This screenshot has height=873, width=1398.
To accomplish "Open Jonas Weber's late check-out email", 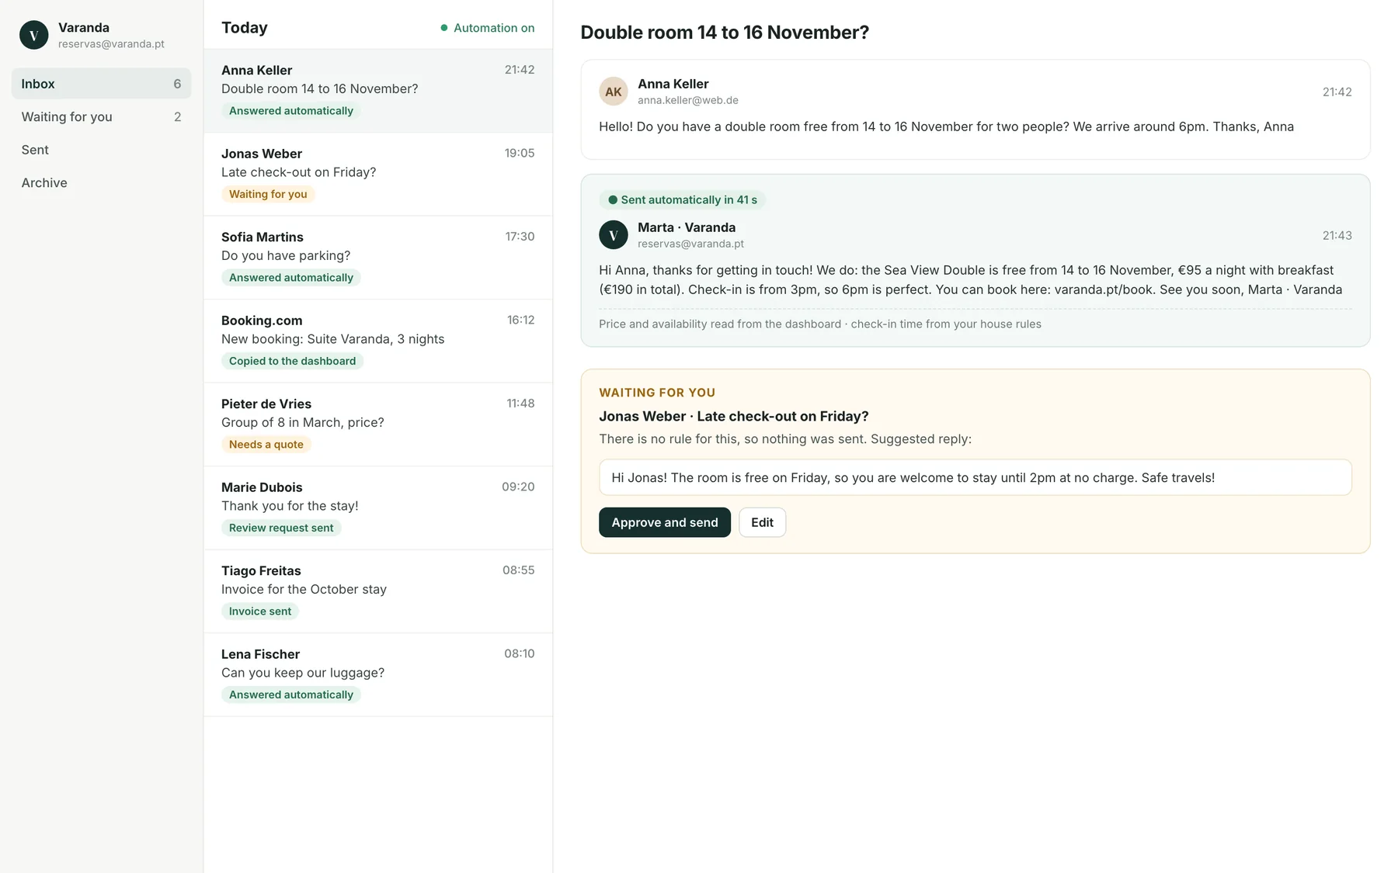I will (x=378, y=175).
